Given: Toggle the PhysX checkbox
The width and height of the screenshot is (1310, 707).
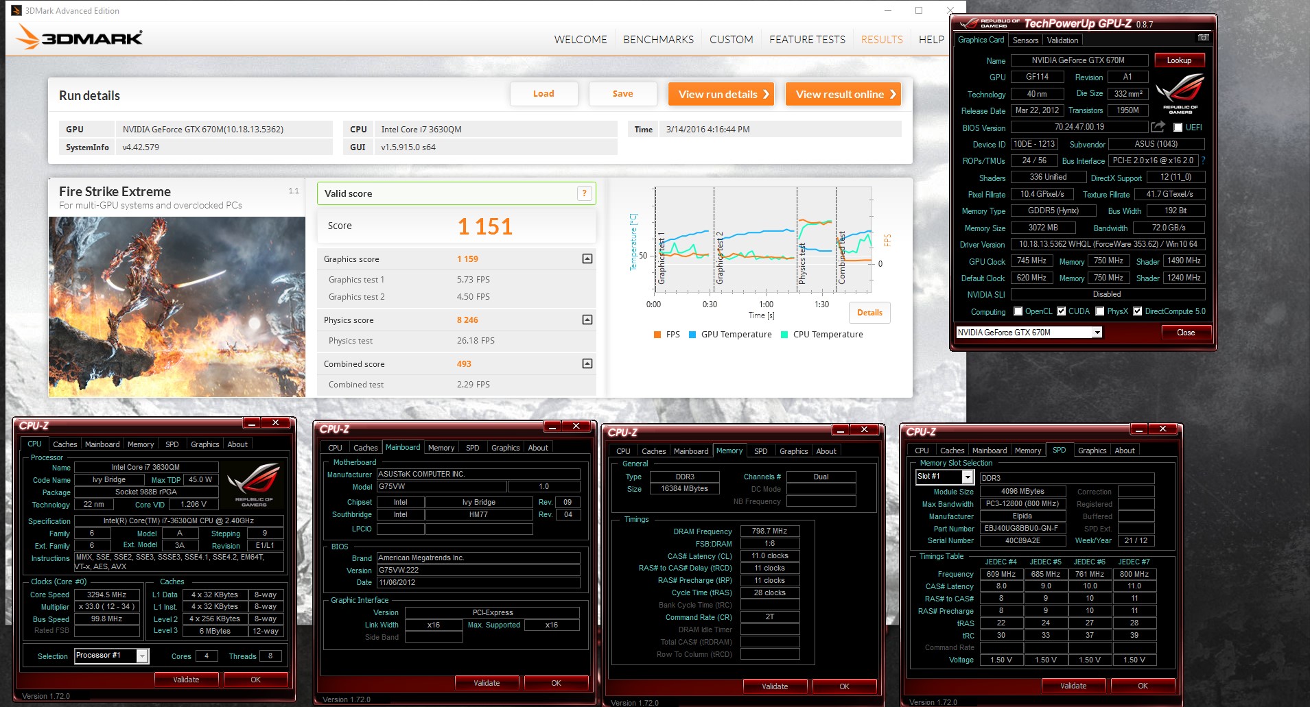Looking at the screenshot, I should coord(1100,311).
